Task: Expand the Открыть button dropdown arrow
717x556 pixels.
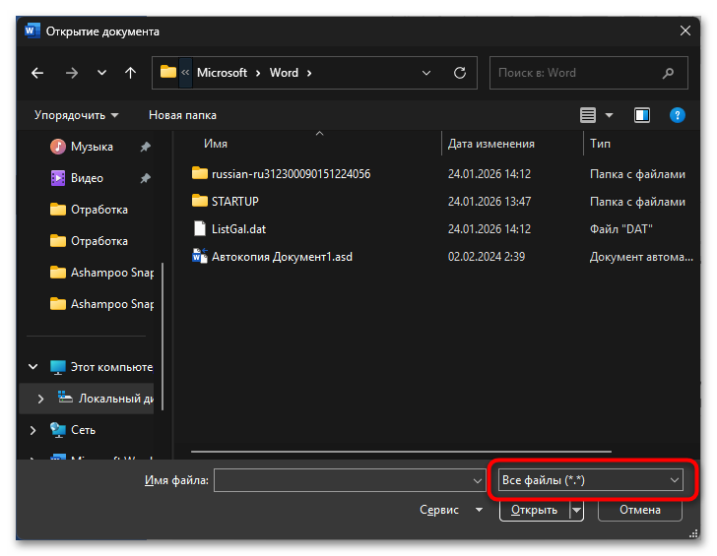Action: pos(577,510)
